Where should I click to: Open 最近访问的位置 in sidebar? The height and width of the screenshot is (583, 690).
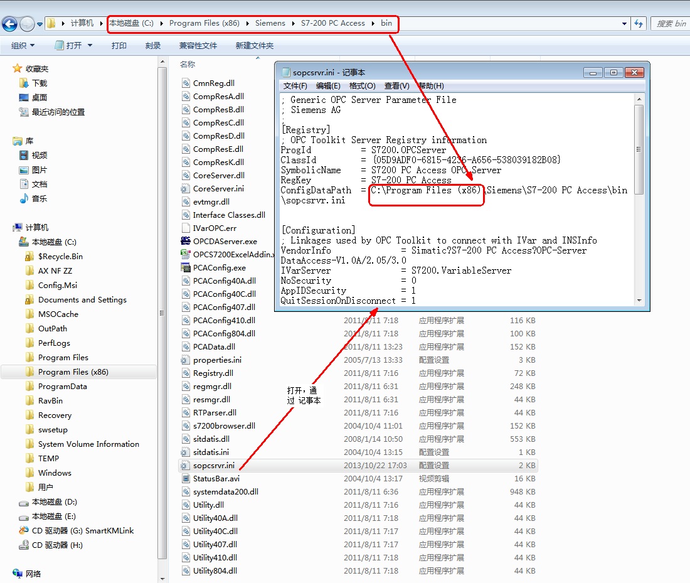(x=52, y=112)
